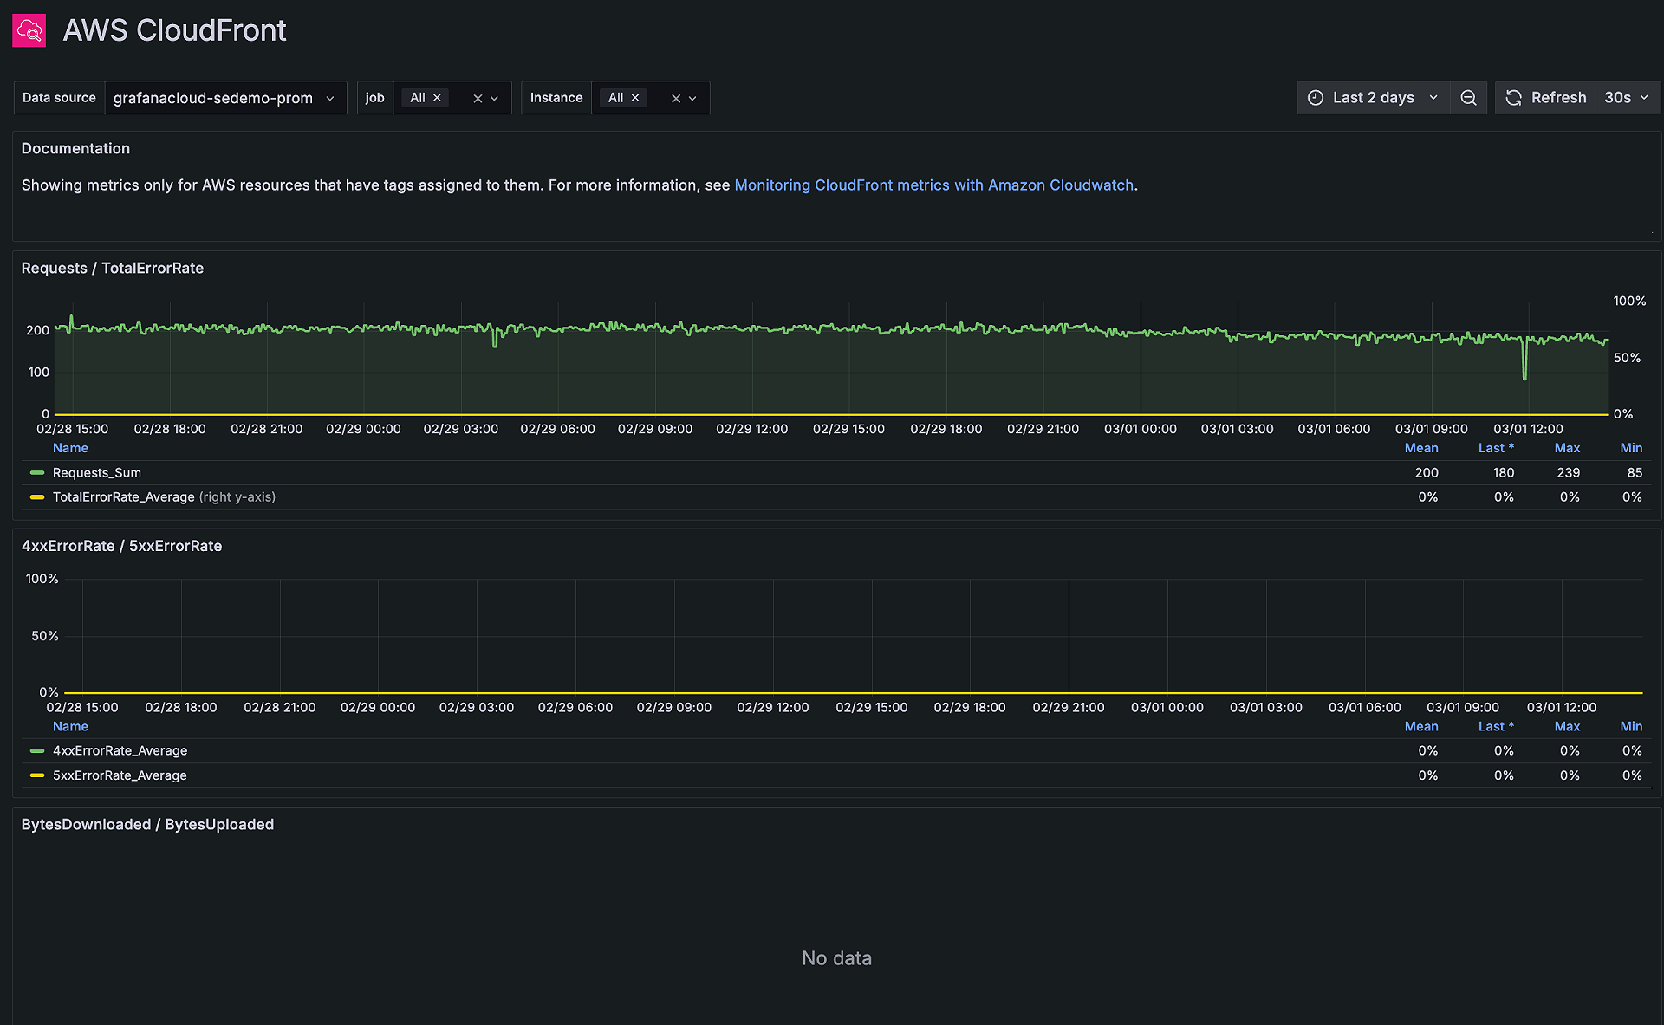Remove the All chip from Instance filter
This screenshot has width=1664, height=1025.
click(x=634, y=97)
